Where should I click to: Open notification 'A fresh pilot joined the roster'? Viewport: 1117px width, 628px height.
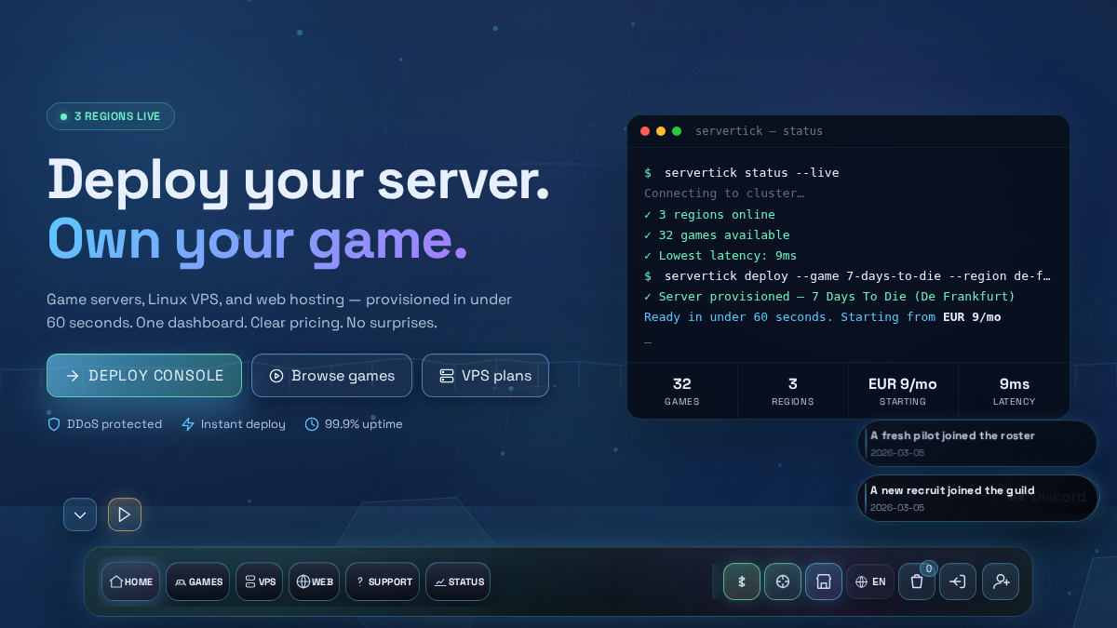click(x=977, y=443)
